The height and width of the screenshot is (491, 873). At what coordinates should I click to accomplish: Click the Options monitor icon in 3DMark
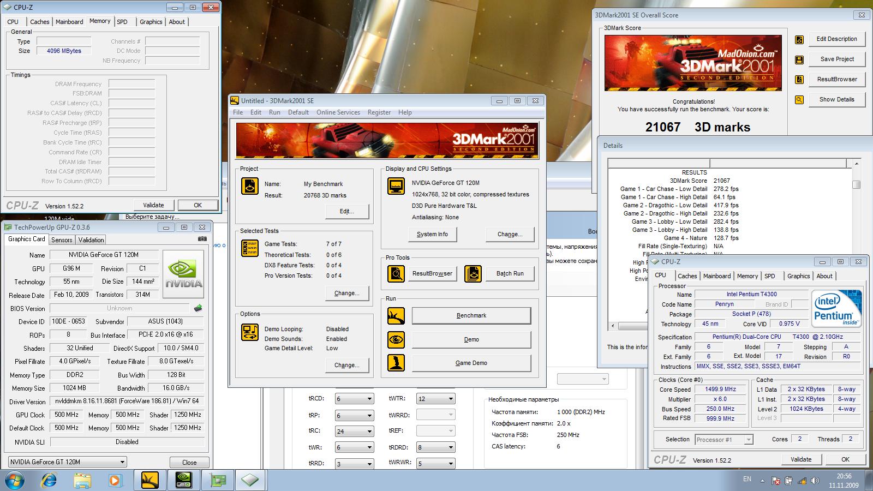(x=250, y=332)
